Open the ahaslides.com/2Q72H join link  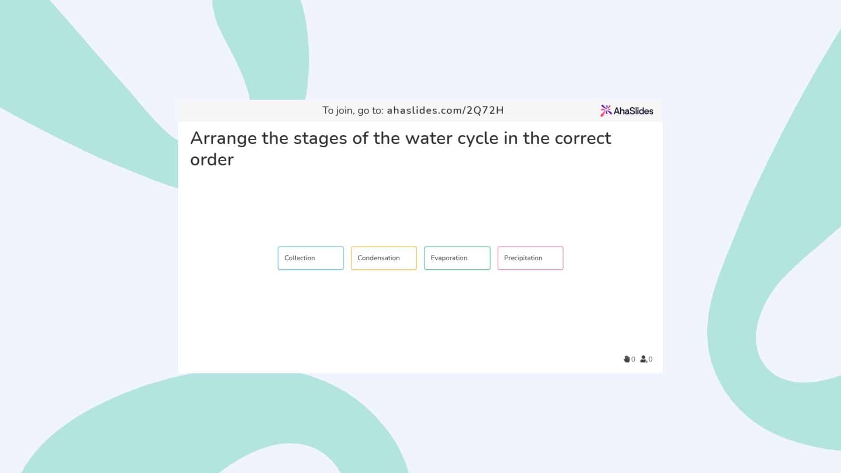[x=445, y=110]
